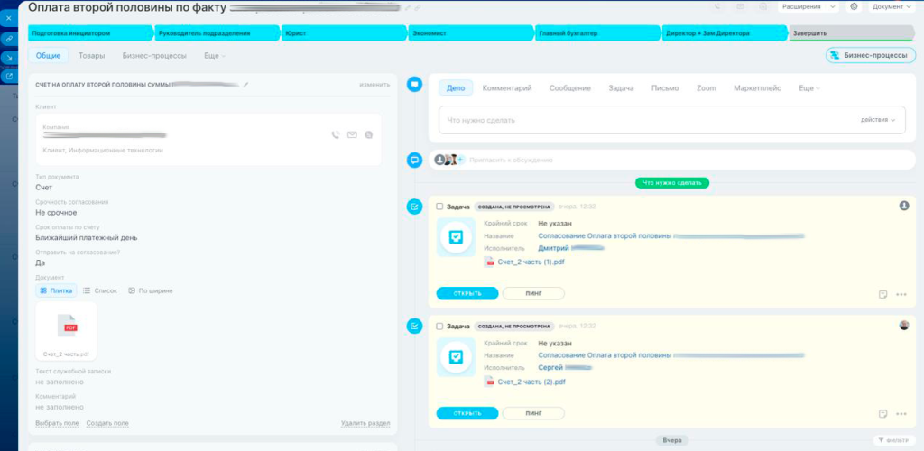924x451 pixels.
Task: Click the note icon on Дмитрий's task card
Action: (882, 294)
